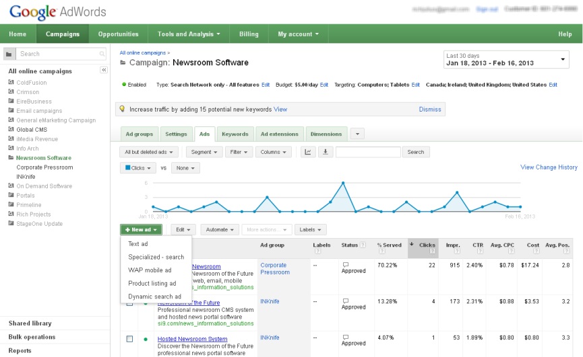Image resolution: width=583 pixels, height=357 pixels.
Task: Open the Shared library section
Action: click(x=30, y=323)
